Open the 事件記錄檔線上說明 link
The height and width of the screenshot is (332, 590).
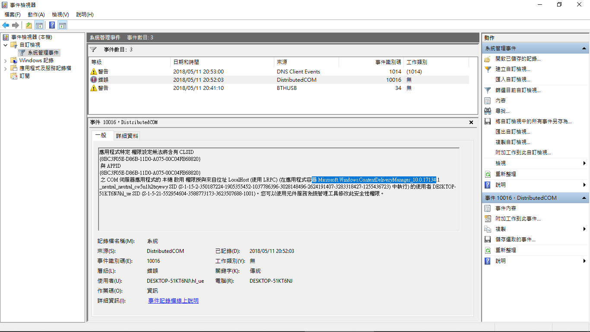(173, 301)
